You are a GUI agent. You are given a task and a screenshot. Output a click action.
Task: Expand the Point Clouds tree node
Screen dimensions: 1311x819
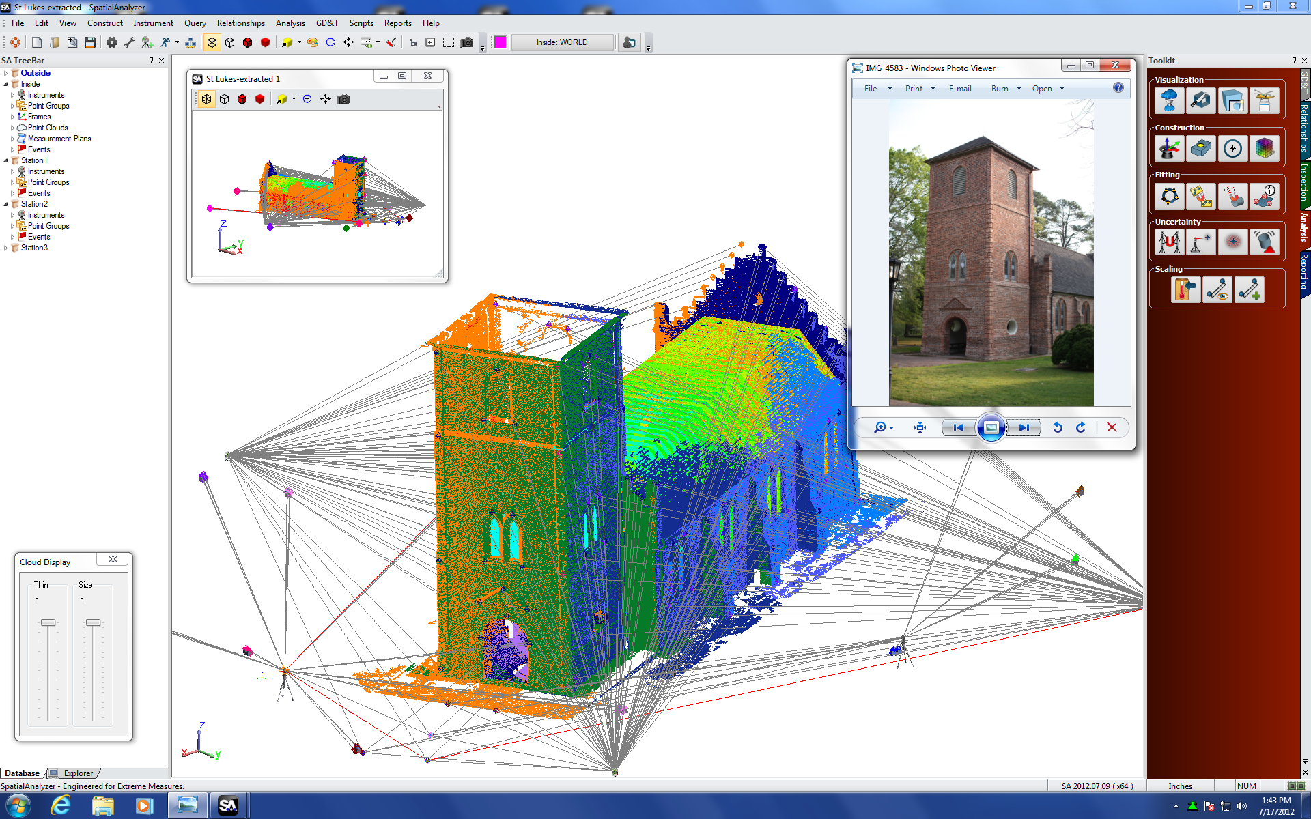(12, 128)
